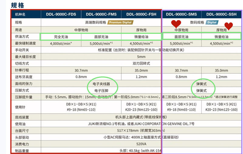Click the DDL-9000C-FSH column header

point(141,14)
